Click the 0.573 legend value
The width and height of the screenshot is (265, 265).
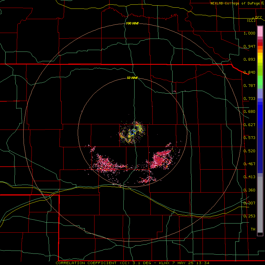pos(249,138)
